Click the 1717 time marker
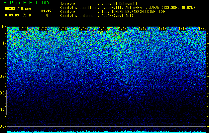The height and width of the screenshot is (133, 209). [x=143, y=29]
